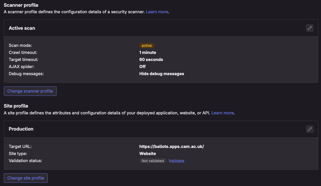Click the AJAX spider Off value
The image size is (321, 186).
tap(142, 67)
